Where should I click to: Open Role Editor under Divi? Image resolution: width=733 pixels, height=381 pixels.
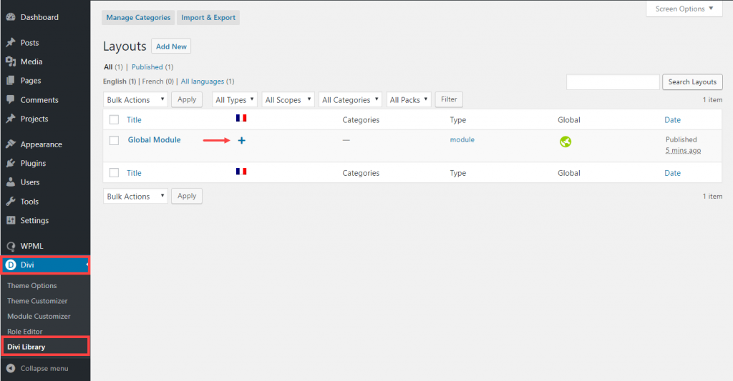[25, 332]
